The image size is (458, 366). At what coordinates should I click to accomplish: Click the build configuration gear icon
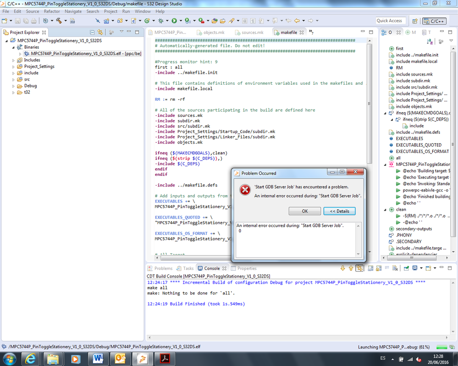45,21
